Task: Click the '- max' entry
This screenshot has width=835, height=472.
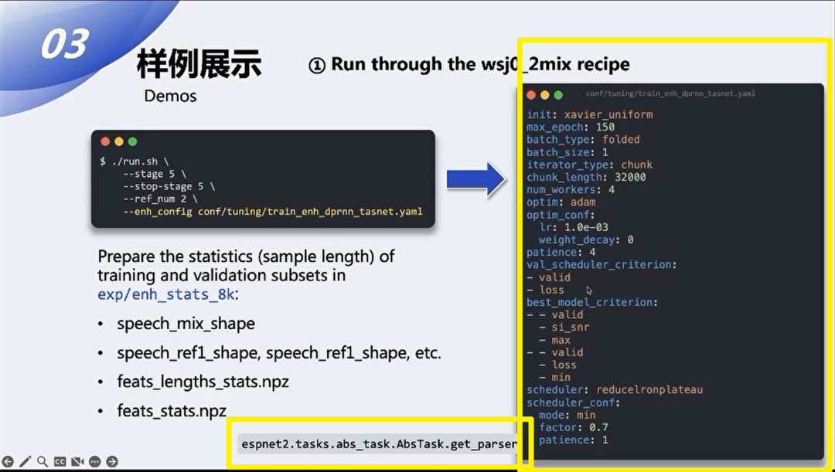Action: [554, 340]
